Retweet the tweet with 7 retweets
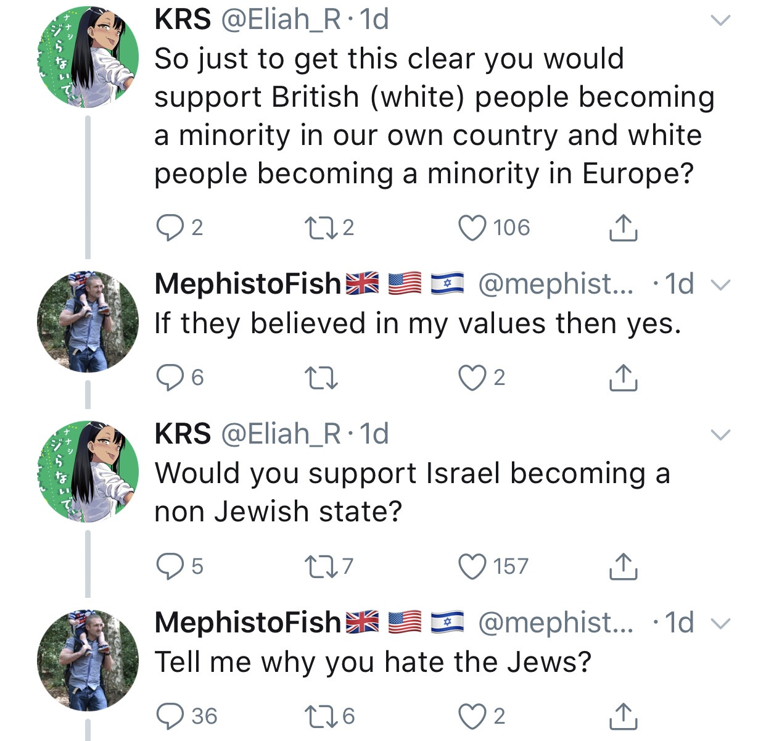 321,566
